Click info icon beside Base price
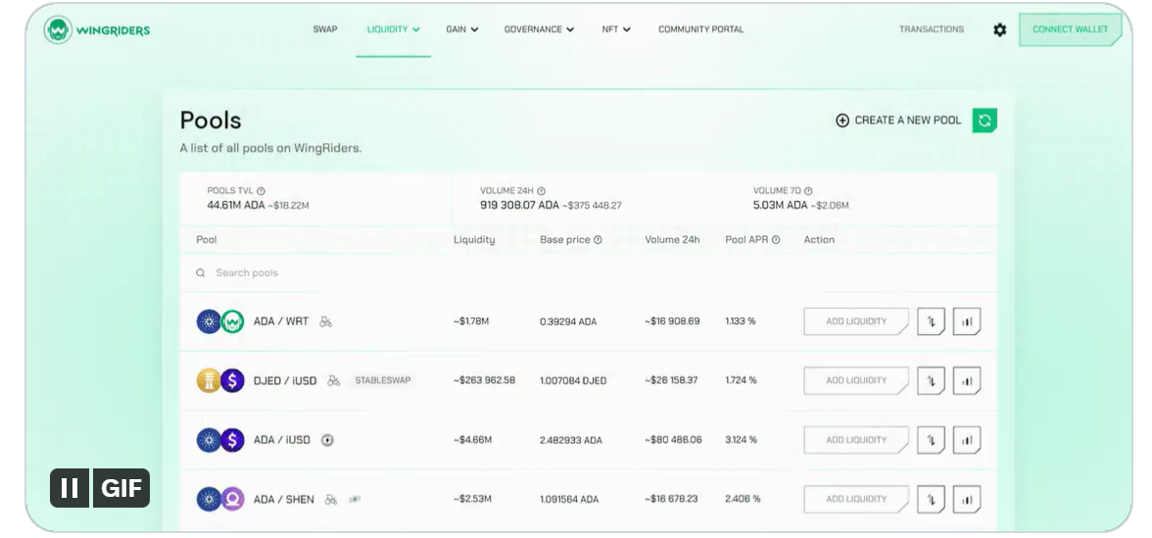Image resolution: width=1152 pixels, height=538 pixels. 598,239
